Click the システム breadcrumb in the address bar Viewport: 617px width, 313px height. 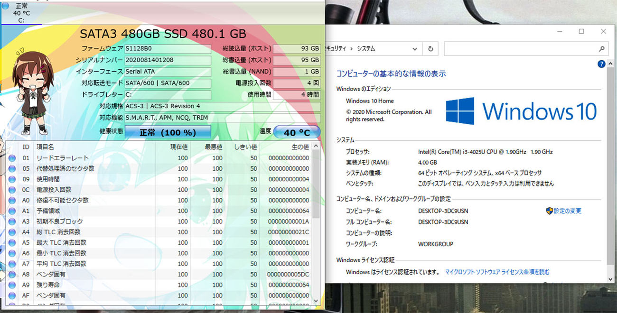[366, 48]
